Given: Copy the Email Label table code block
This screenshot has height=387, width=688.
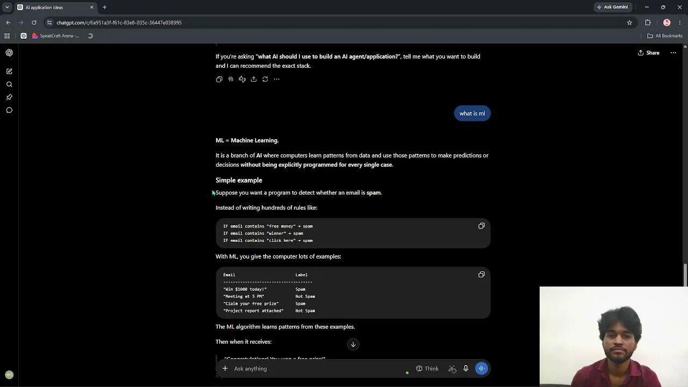Looking at the screenshot, I should point(482,275).
